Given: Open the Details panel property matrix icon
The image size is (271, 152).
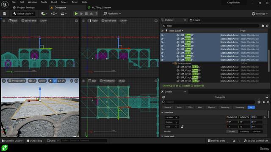Looking at the screenshot, I should coord(259,102).
